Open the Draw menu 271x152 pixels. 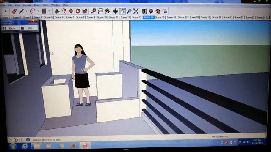click(37, 5)
